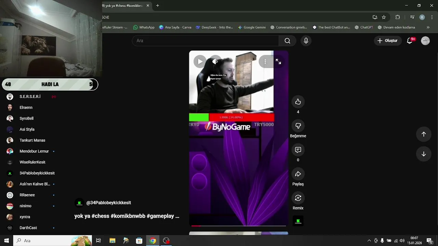Image resolution: width=438 pixels, height=246 pixels.
Task: Open a new Chrome tab with plus
Action: 157,5
